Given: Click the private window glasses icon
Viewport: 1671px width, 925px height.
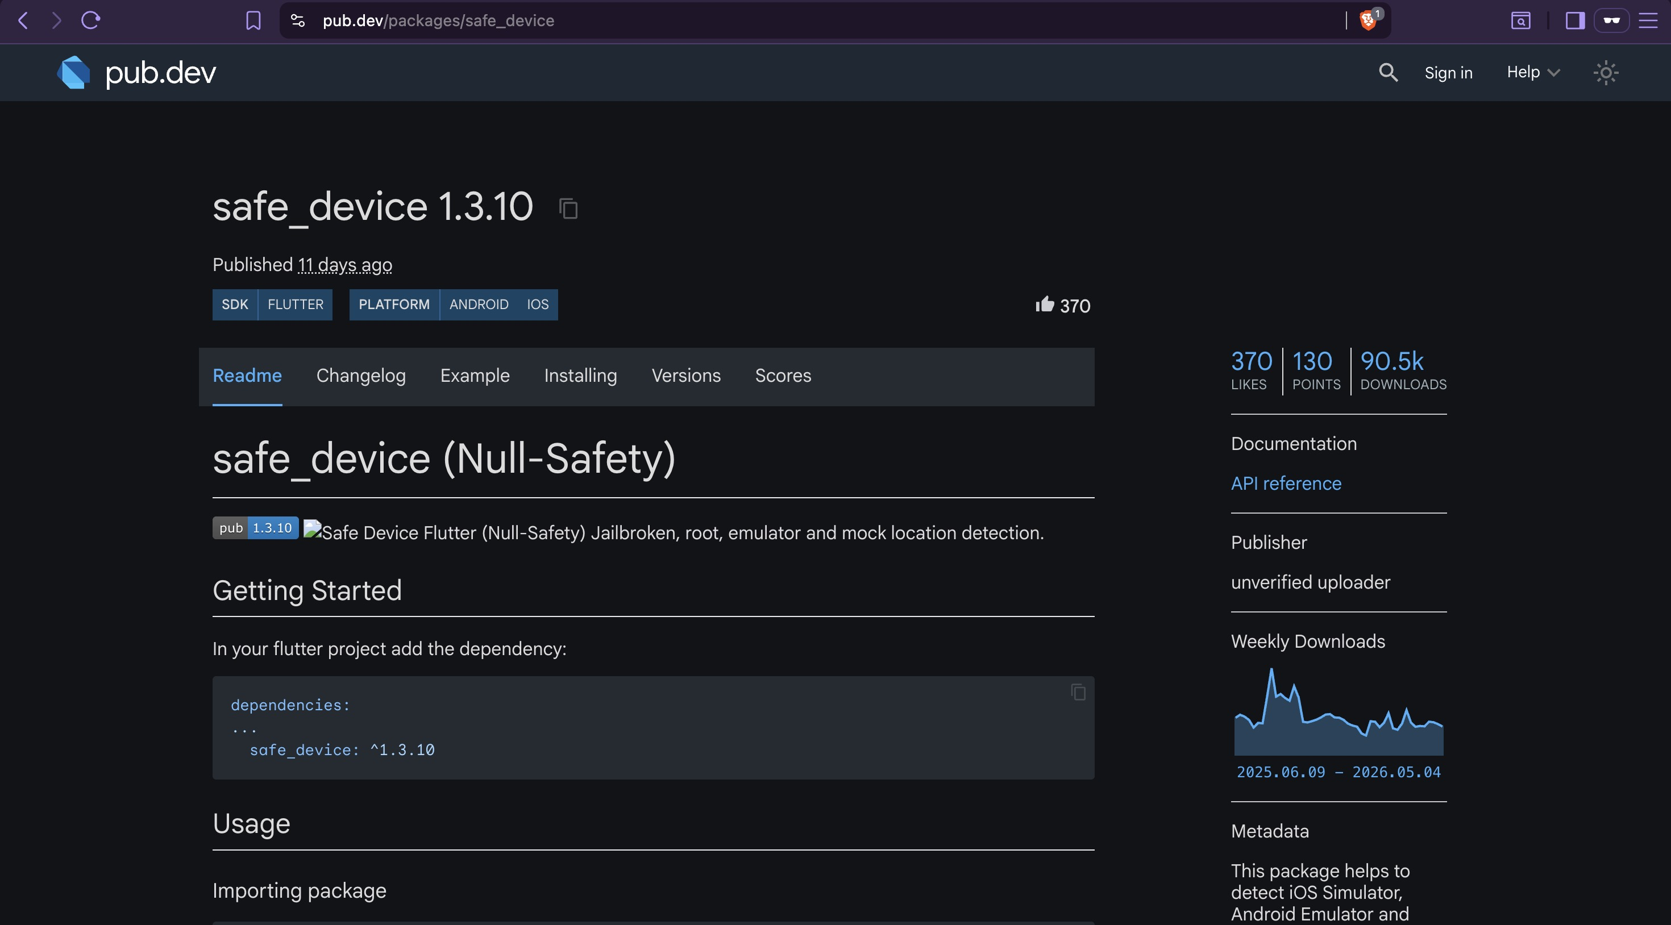Looking at the screenshot, I should (1611, 21).
